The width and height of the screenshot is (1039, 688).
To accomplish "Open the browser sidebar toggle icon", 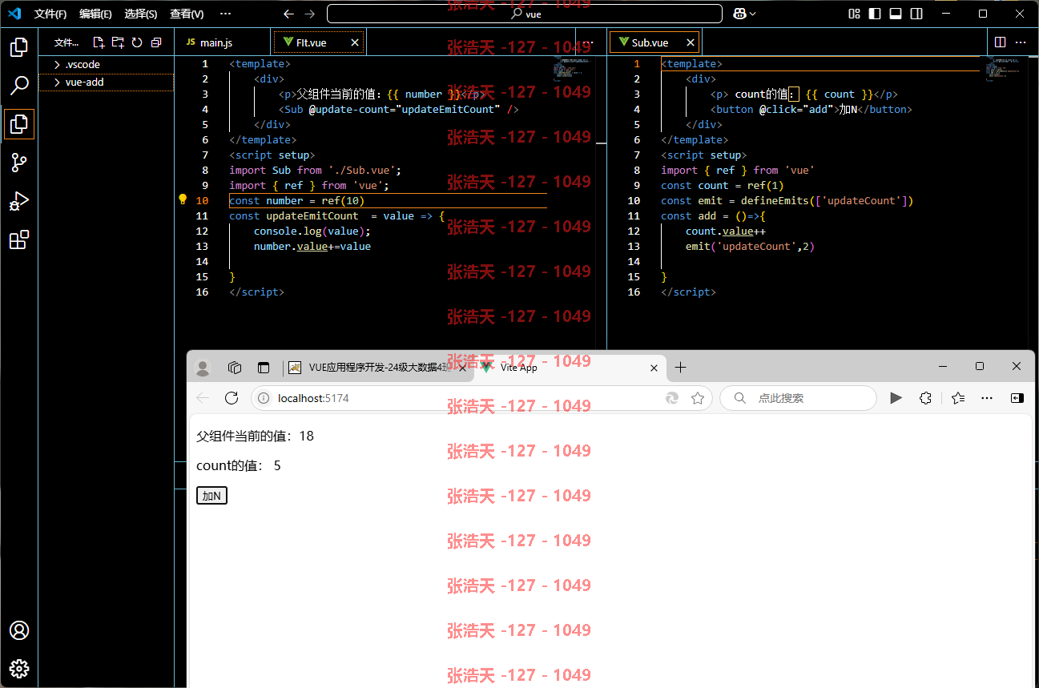I will (x=1017, y=398).
